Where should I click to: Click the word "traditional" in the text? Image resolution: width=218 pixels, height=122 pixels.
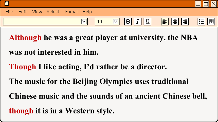[170, 81]
